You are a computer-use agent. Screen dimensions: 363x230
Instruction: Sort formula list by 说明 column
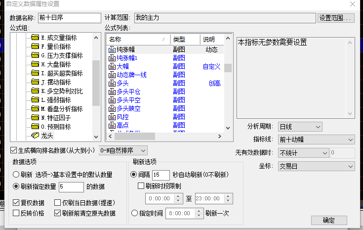point(212,40)
